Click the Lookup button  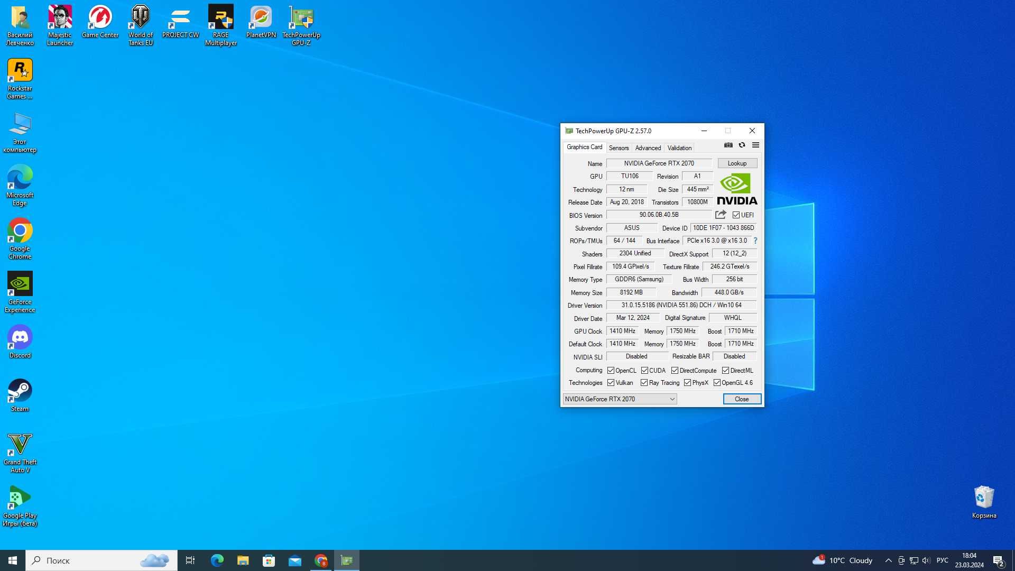[x=737, y=163]
